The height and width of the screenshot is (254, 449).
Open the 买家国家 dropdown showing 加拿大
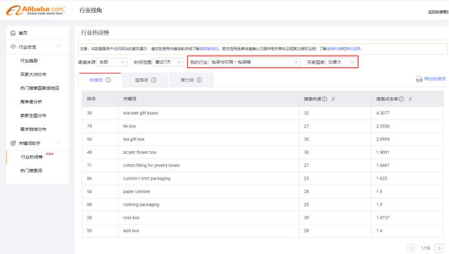pyautogui.click(x=341, y=62)
